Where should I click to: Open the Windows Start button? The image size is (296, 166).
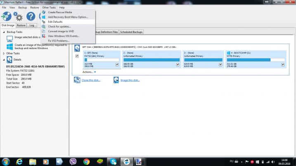(6, 162)
